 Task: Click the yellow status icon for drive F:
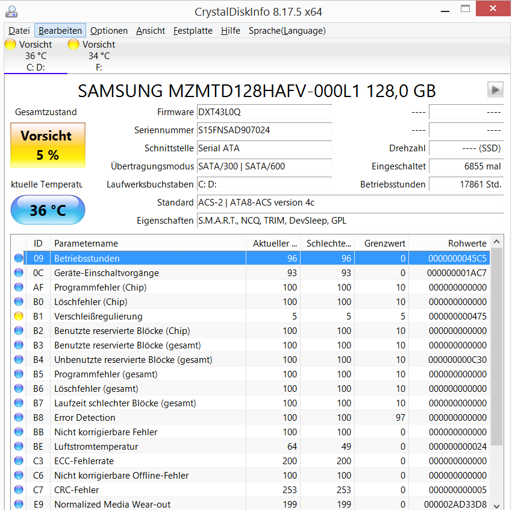coord(73,44)
